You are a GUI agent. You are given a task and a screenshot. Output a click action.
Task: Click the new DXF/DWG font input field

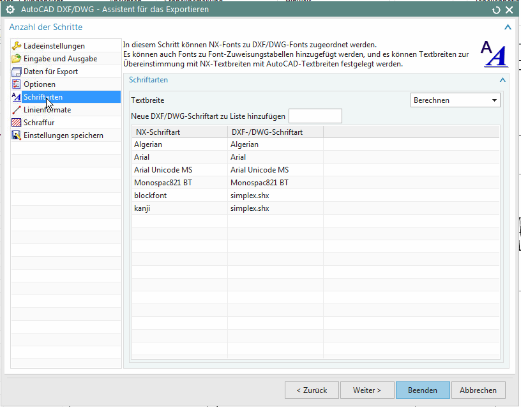pos(315,116)
